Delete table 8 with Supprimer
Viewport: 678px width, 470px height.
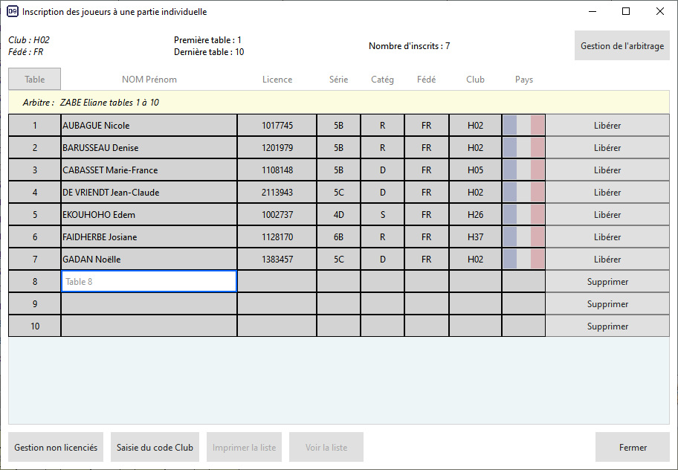pyautogui.click(x=607, y=282)
